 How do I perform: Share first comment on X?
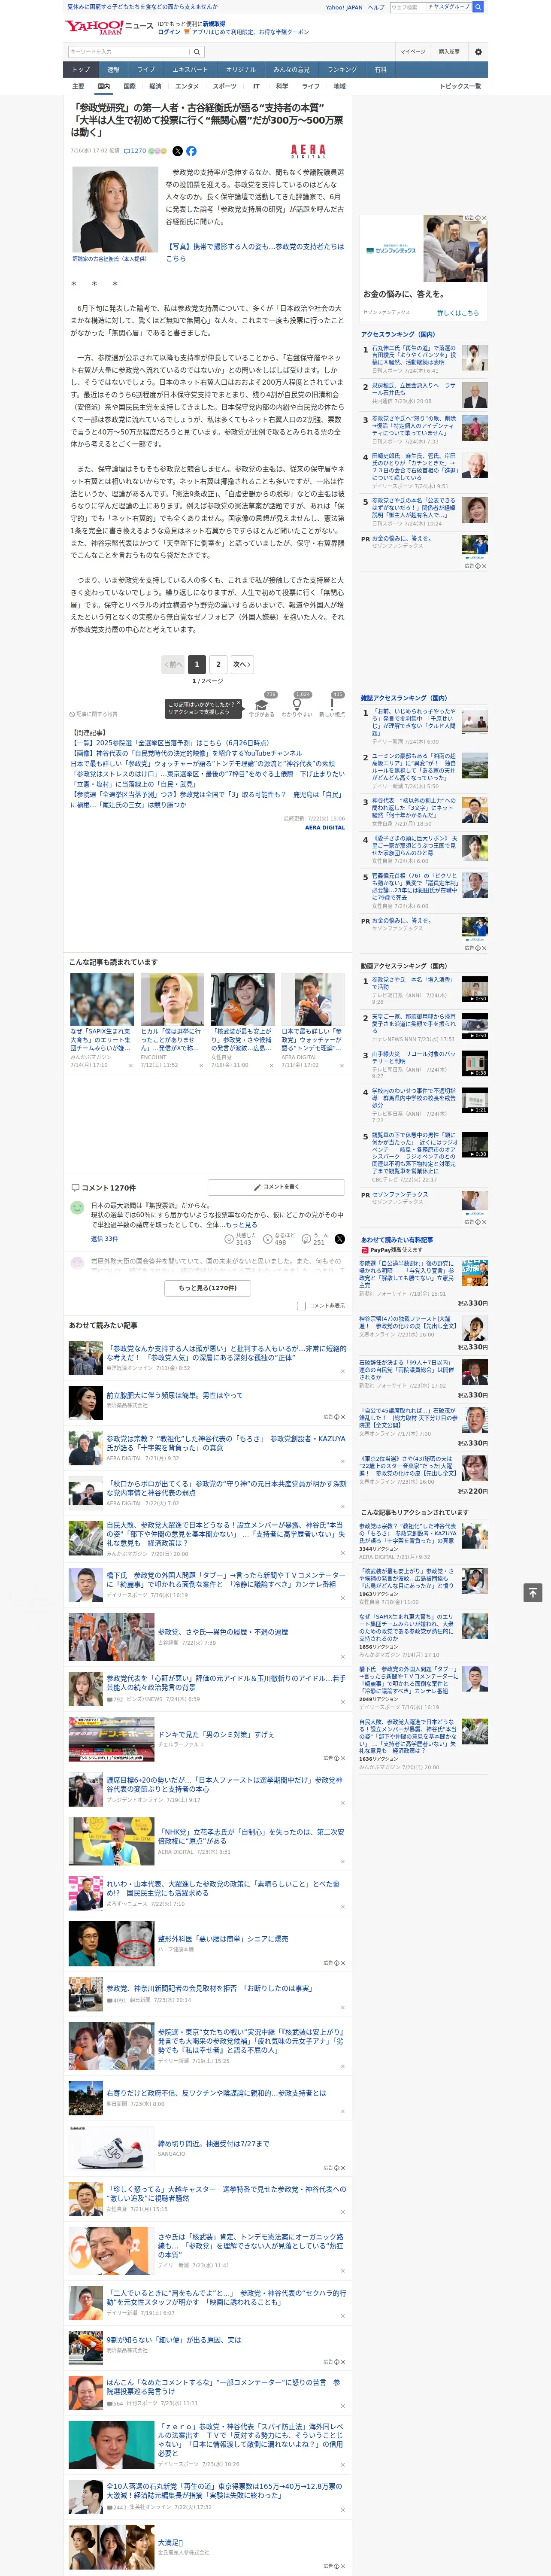click(x=339, y=1240)
